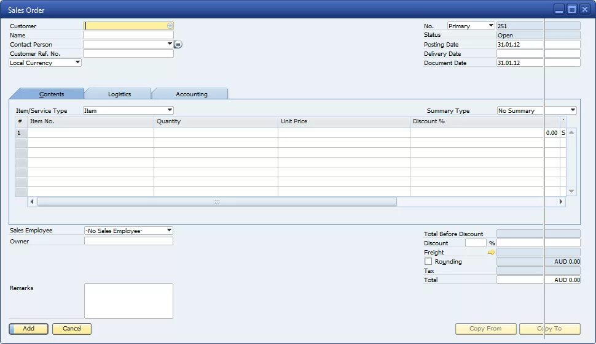Click the Delivery Date field
The height and width of the screenshot is (344, 596).
click(x=538, y=53)
